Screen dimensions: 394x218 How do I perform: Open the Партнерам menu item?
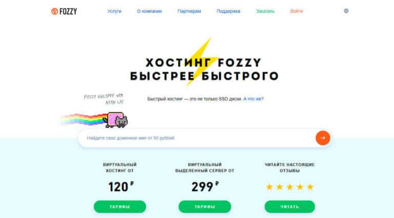[x=189, y=11]
